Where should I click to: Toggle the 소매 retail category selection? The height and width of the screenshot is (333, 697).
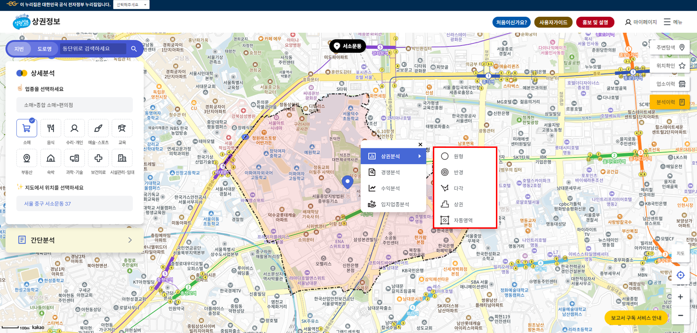pos(26,128)
